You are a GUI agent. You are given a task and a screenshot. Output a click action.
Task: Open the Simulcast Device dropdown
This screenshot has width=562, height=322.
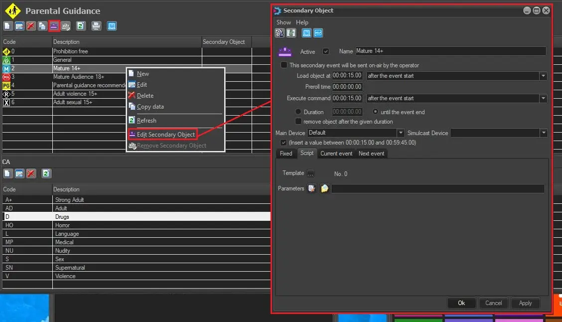pyautogui.click(x=543, y=133)
